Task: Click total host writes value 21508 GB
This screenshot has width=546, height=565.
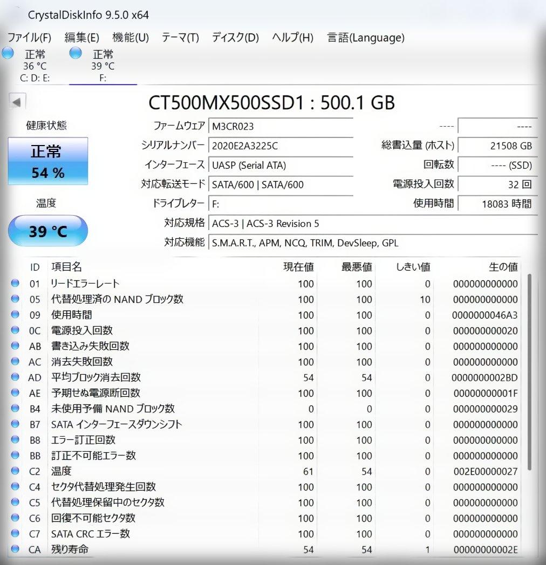Action: pyautogui.click(x=497, y=146)
